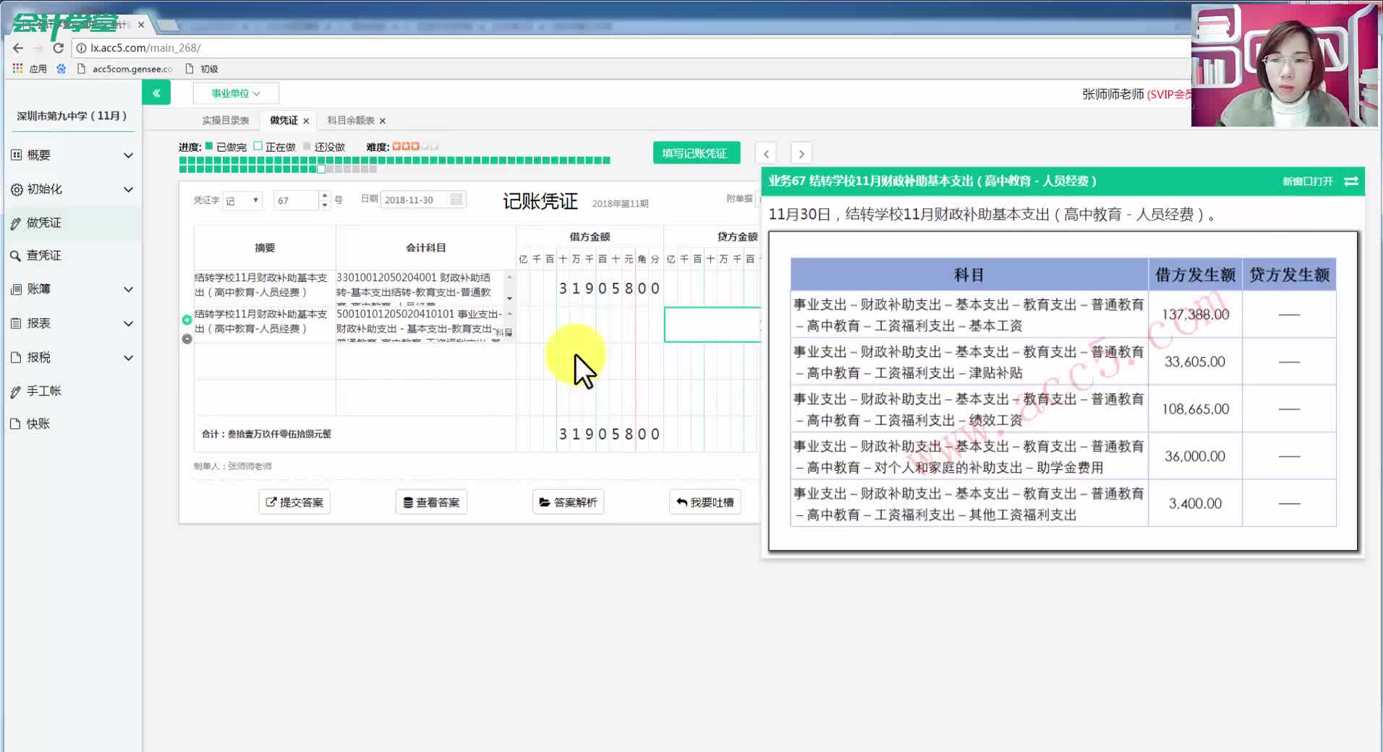Add a voucher row with the green plus icon
The width and height of the screenshot is (1383, 752).
pos(187,320)
